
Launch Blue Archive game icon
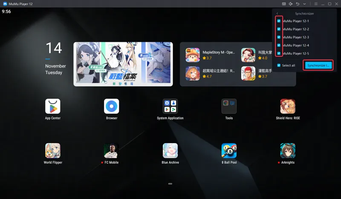170,150
